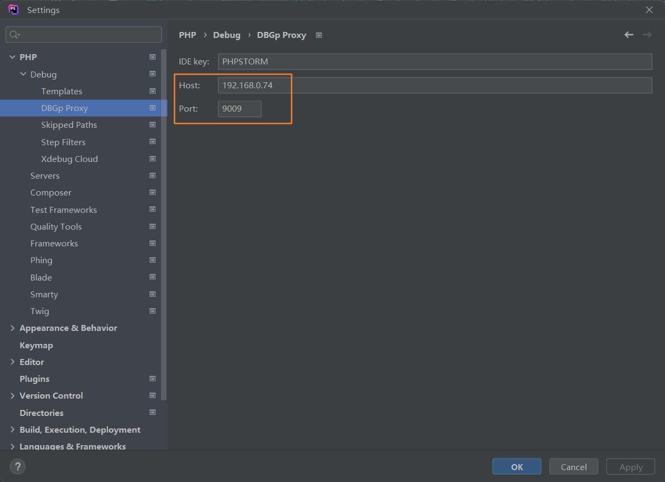Screen dimensions: 665x482
Task: Open help with the question mark button
Action: coord(17,466)
